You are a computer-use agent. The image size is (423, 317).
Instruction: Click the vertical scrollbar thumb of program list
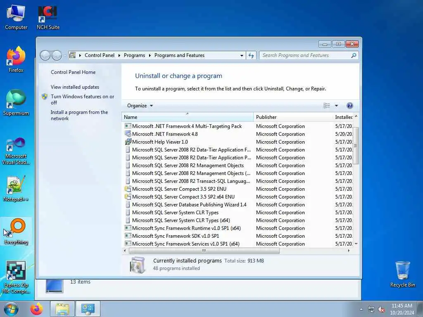coord(356,146)
